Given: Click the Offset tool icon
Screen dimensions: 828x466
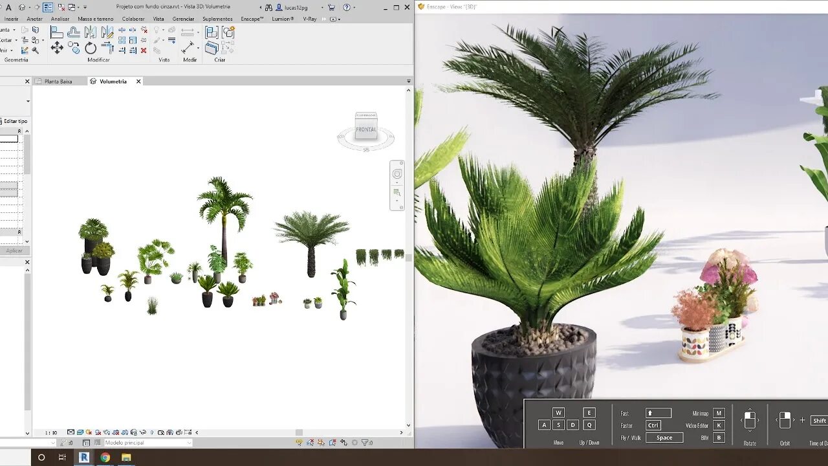Looking at the screenshot, I should coord(74,32).
